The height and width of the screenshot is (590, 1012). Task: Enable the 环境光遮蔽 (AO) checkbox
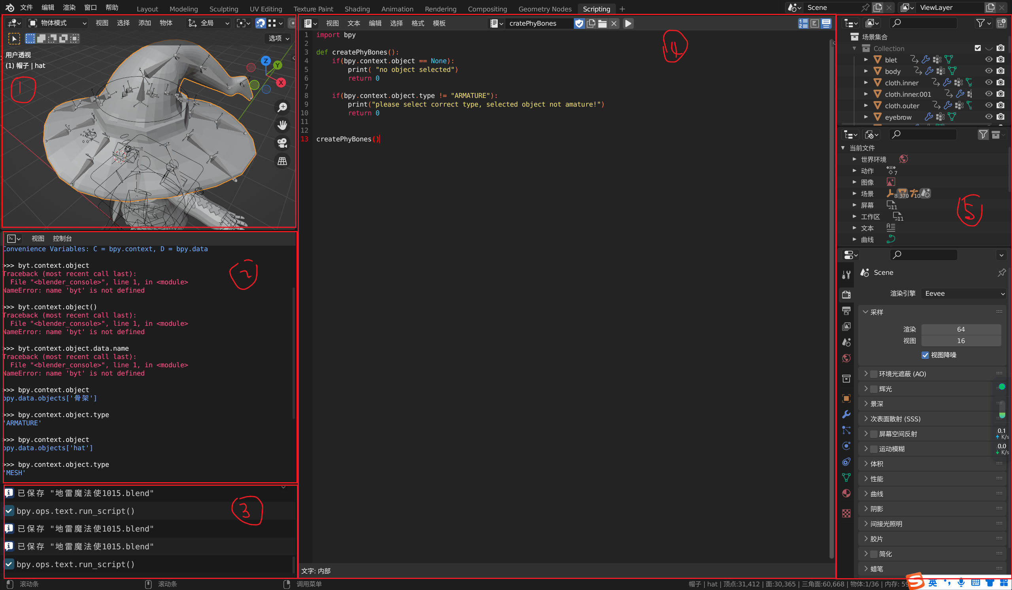pyautogui.click(x=874, y=374)
